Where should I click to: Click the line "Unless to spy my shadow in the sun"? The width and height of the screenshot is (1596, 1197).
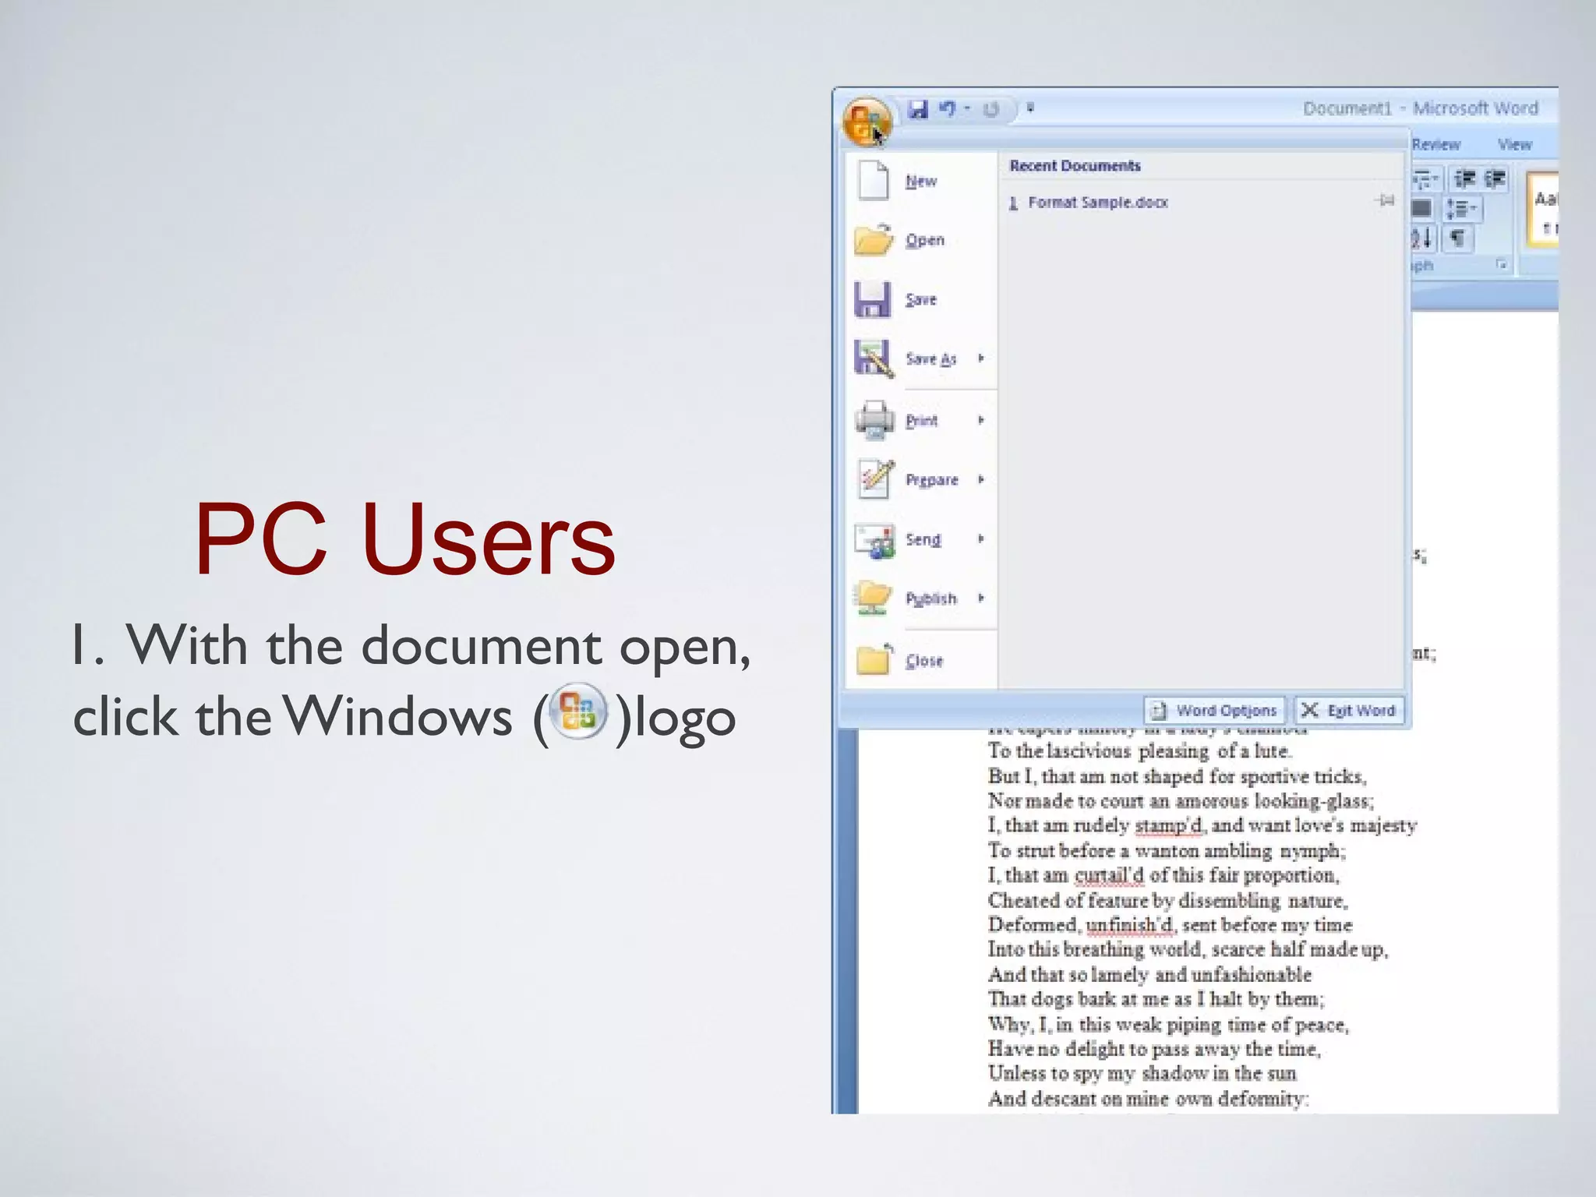point(1142,1074)
